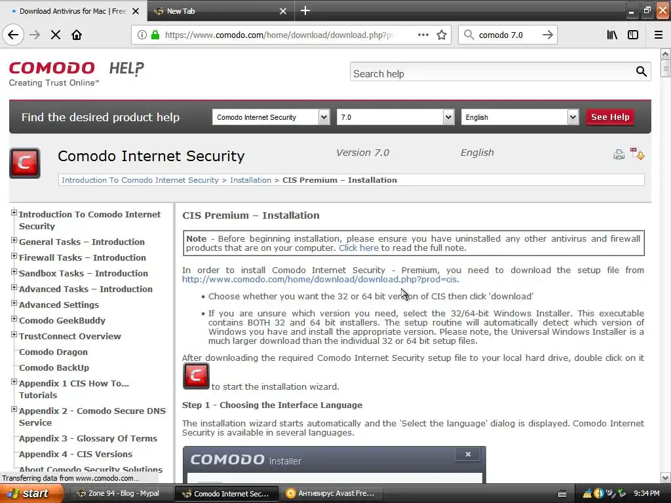Open the version 7.0 dropdown
The height and width of the screenshot is (503, 671).
pos(395,117)
